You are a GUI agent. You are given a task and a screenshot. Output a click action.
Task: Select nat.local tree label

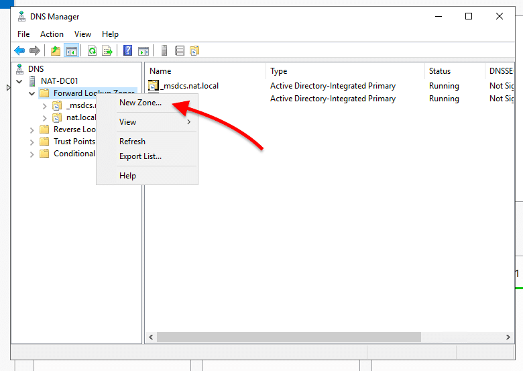pos(81,117)
